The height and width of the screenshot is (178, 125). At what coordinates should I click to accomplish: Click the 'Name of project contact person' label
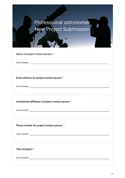point(34,54)
